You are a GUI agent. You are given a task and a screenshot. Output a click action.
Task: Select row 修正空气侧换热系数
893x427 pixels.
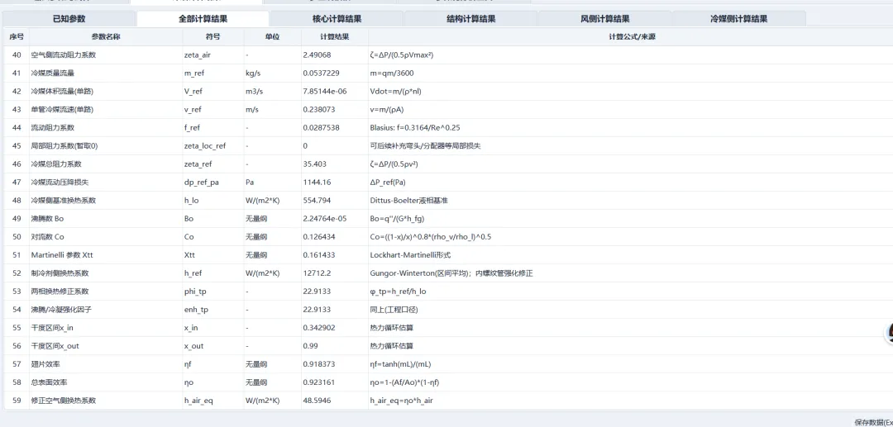click(x=447, y=401)
